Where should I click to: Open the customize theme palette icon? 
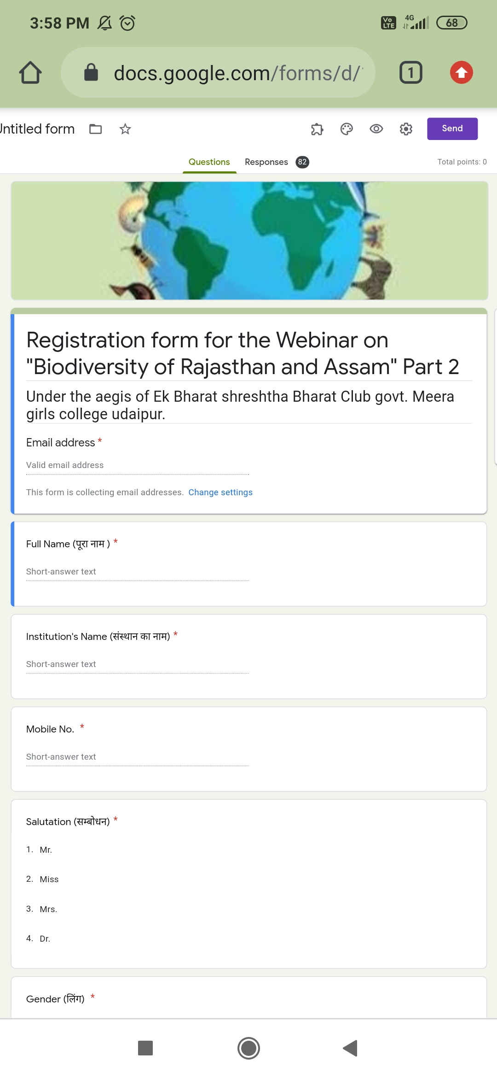click(x=347, y=129)
